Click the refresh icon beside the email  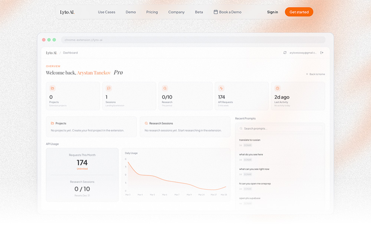[285, 53]
